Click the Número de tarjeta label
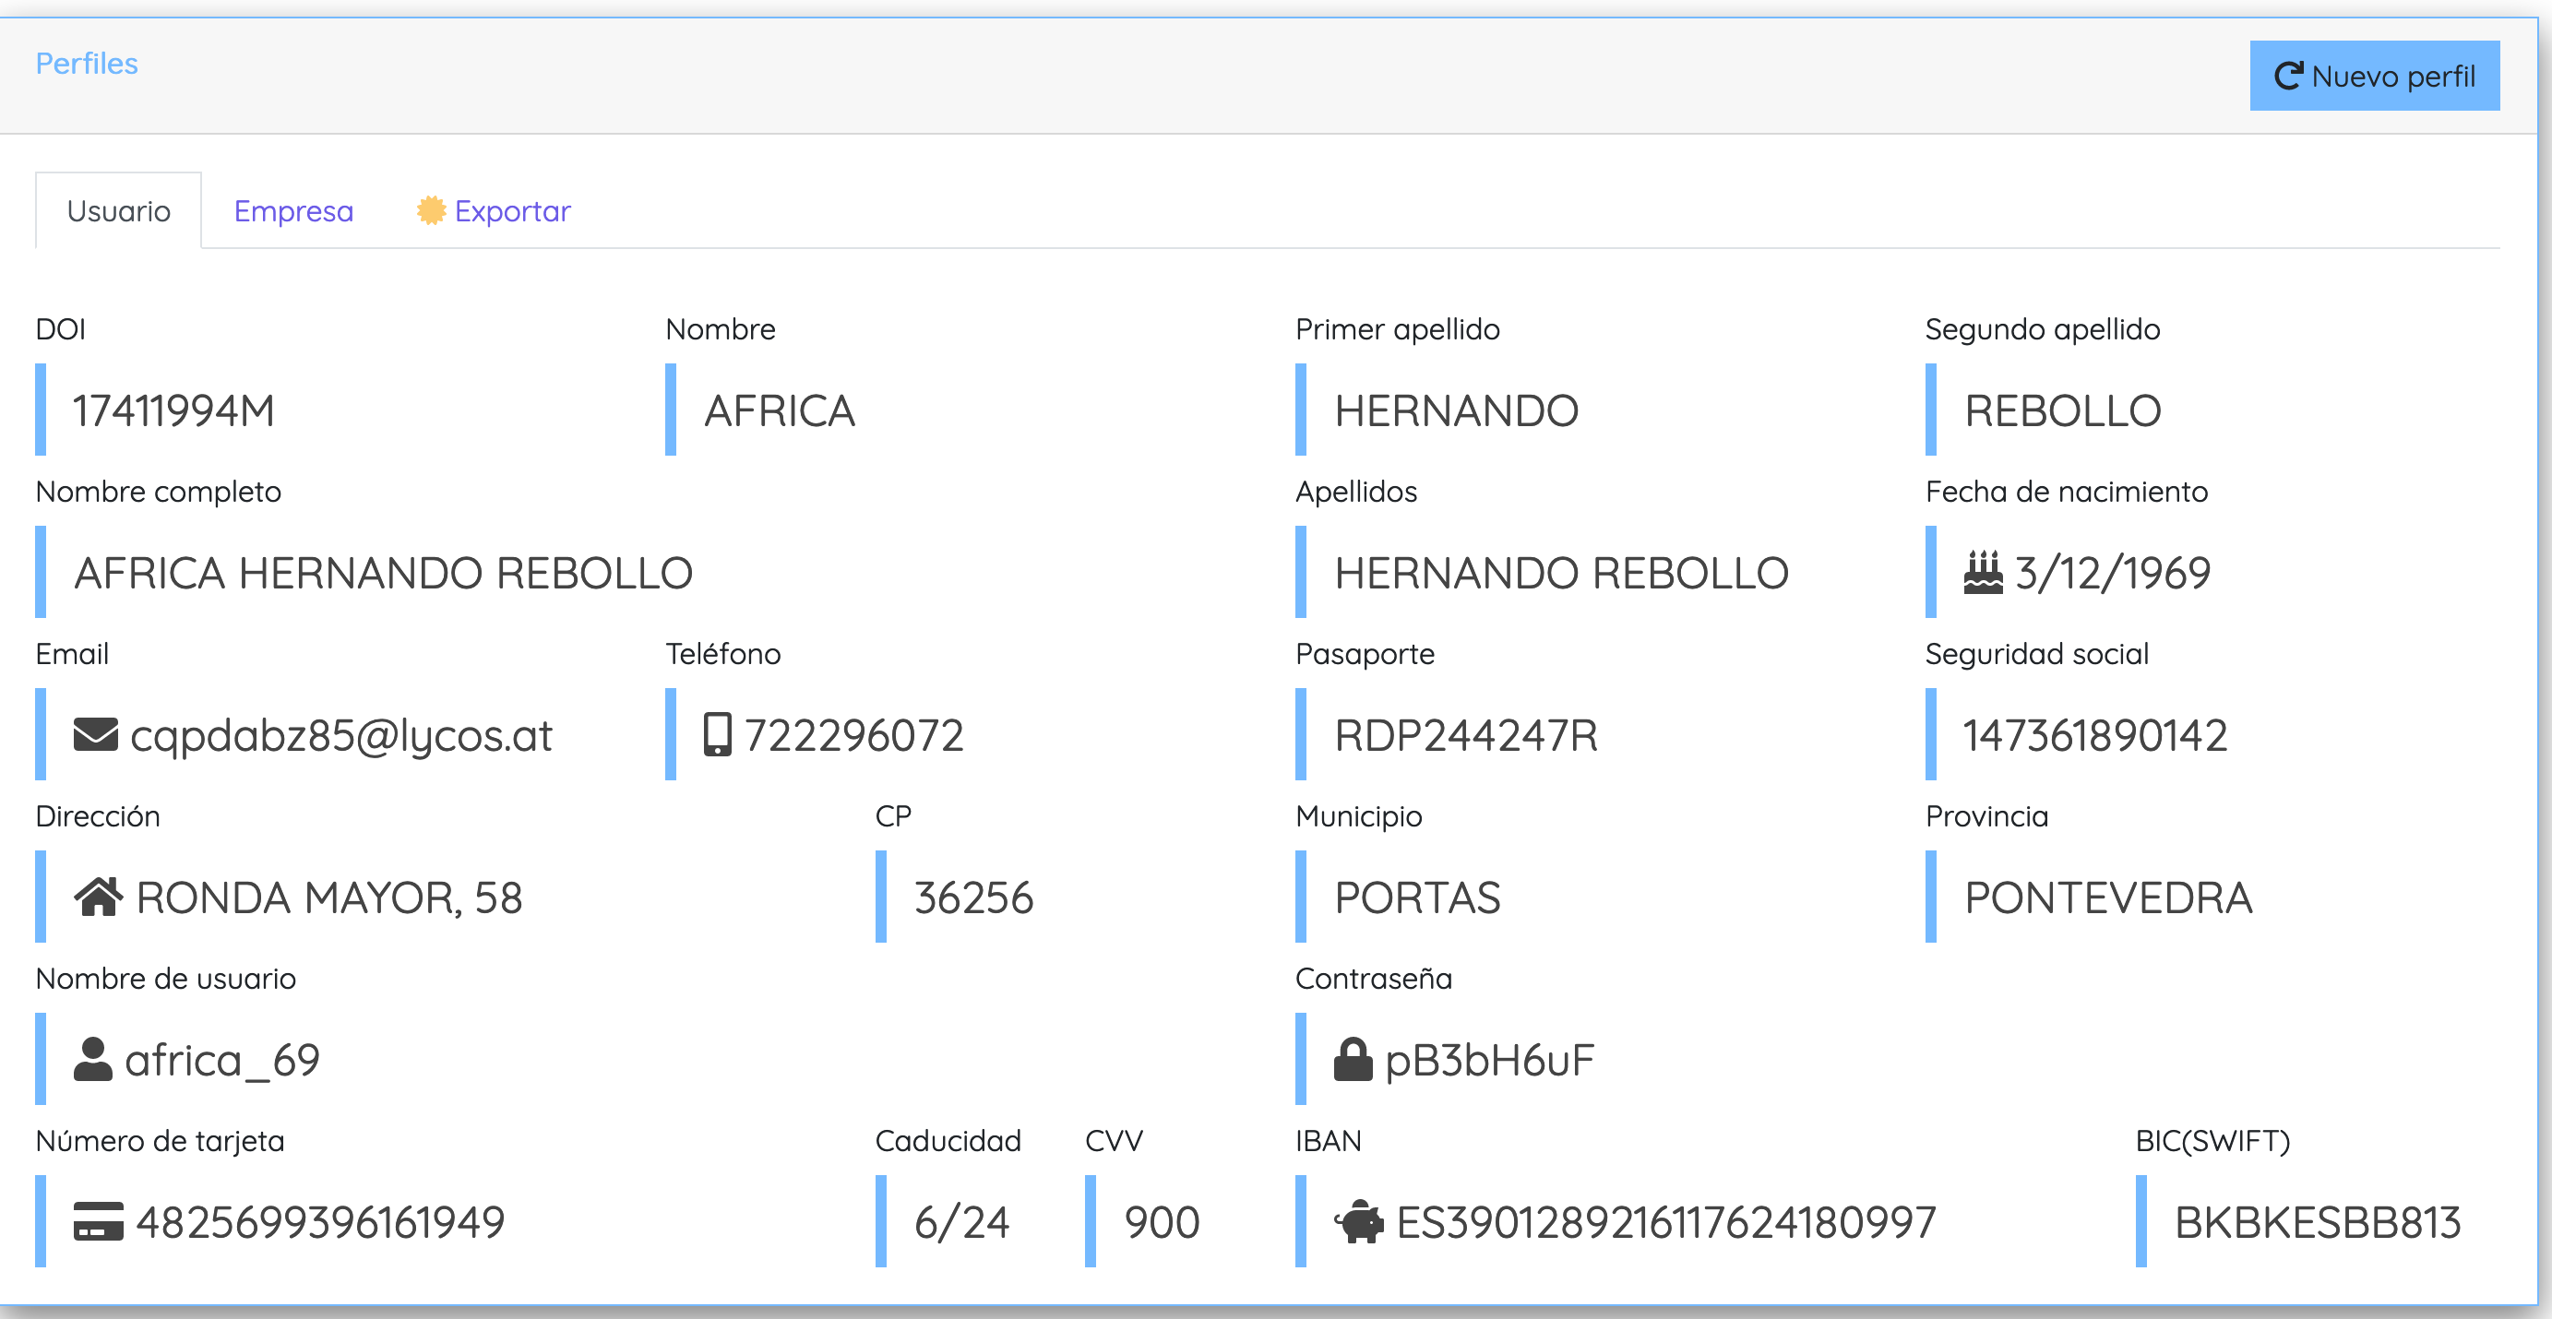This screenshot has height=1319, width=2552. 161,1141
